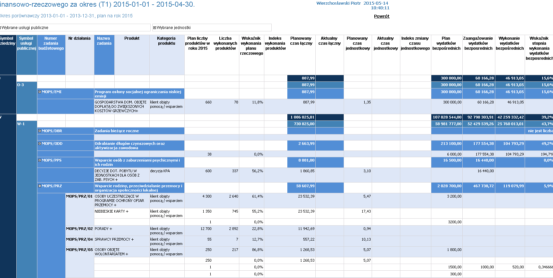This screenshot has height=278, width=553.
Task: Click the PORADY + product
Action: coord(103,229)
